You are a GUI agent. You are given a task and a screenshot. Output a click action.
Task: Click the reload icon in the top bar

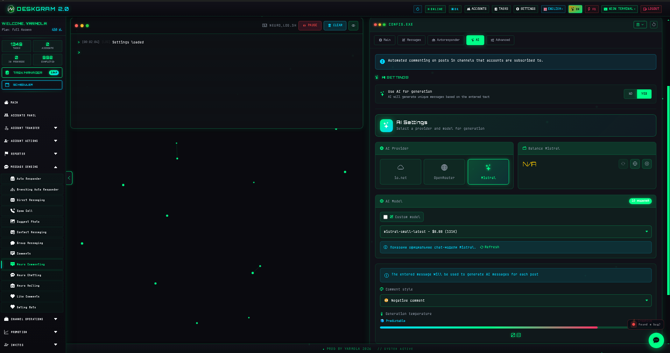tap(417, 9)
